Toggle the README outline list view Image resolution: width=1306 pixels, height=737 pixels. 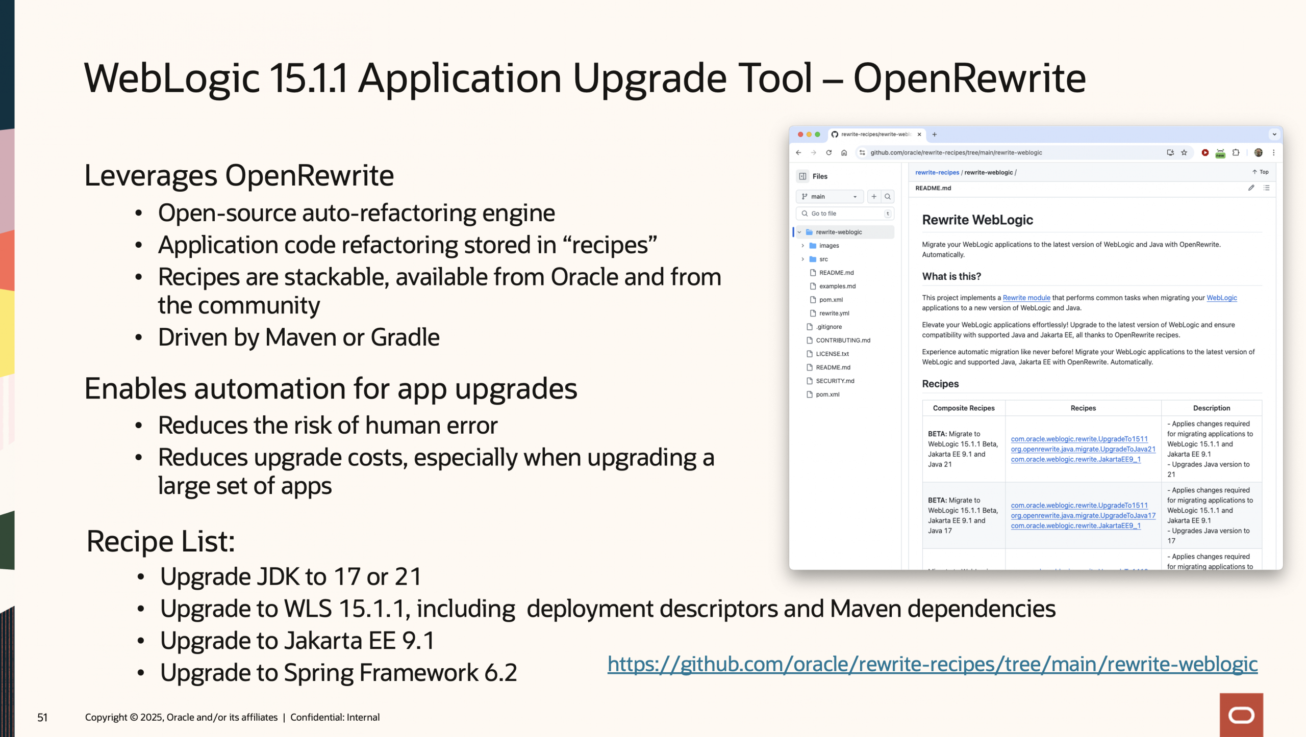(1267, 189)
